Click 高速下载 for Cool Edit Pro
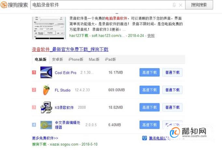 (x=149, y=72)
